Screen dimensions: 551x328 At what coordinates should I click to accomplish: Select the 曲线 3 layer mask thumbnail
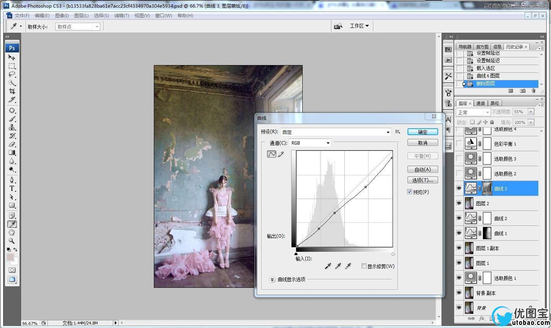point(487,188)
